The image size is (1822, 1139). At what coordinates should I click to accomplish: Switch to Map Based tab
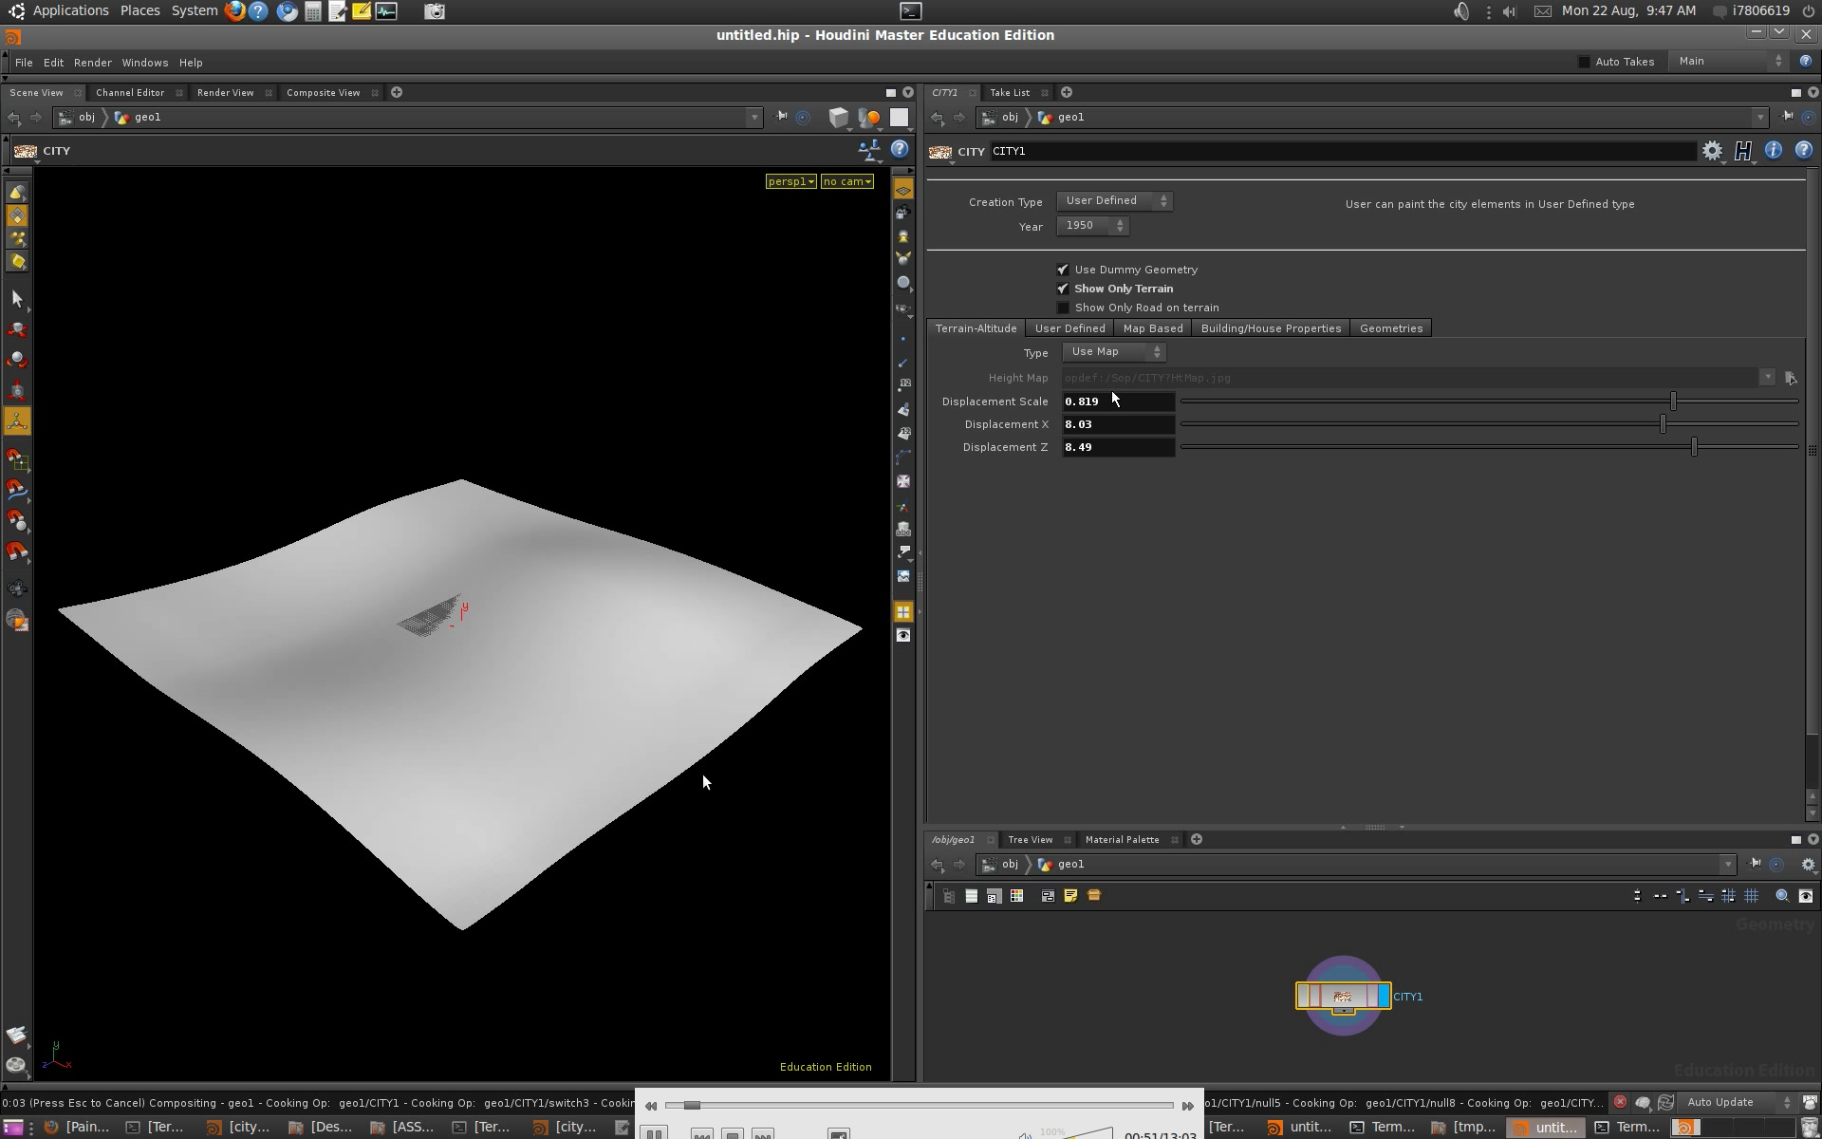1152,328
